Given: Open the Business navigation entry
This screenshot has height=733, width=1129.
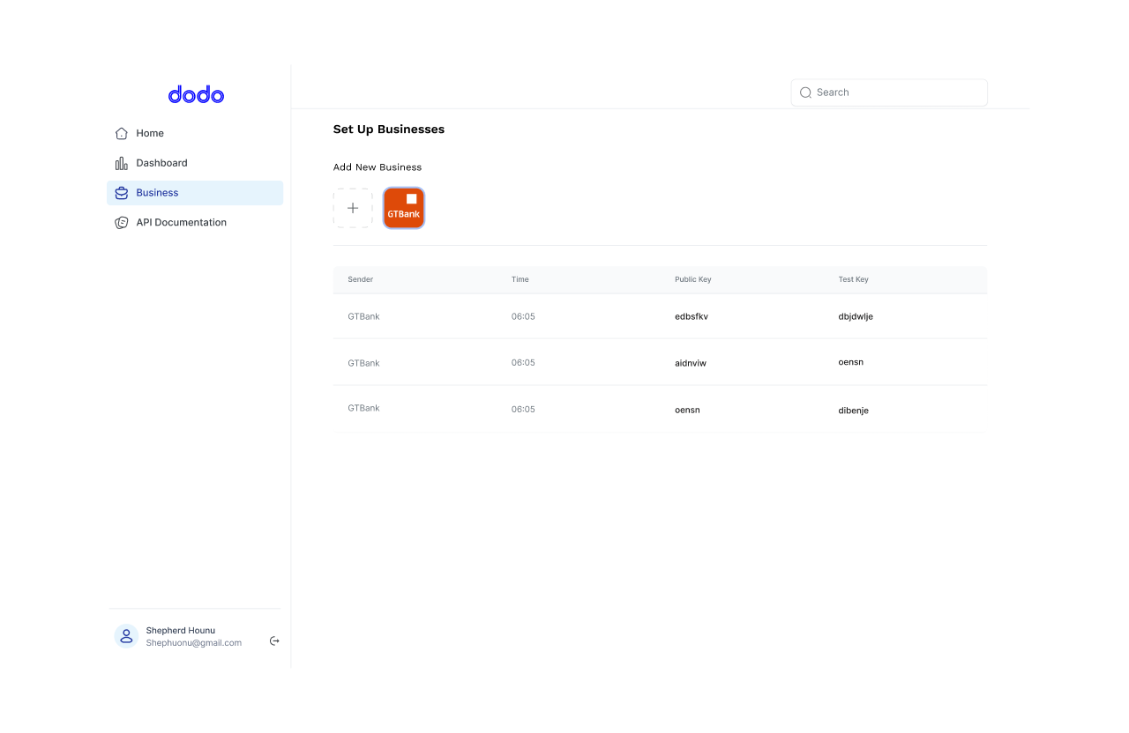Looking at the screenshot, I should (x=157, y=192).
